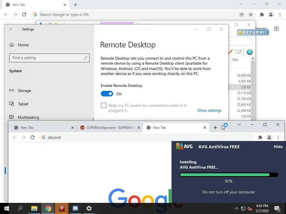
Task: Show hidden system tray icons
Action: [x=236, y=208]
